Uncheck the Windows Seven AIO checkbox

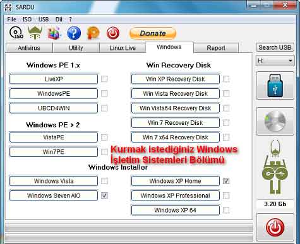[104, 195]
